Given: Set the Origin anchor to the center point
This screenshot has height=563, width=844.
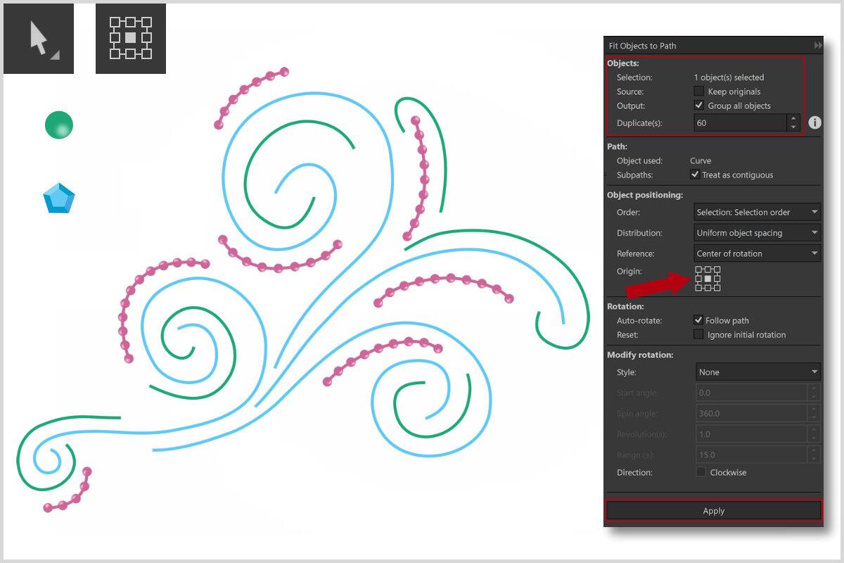Looking at the screenshot, I should [x=708, y=279].
